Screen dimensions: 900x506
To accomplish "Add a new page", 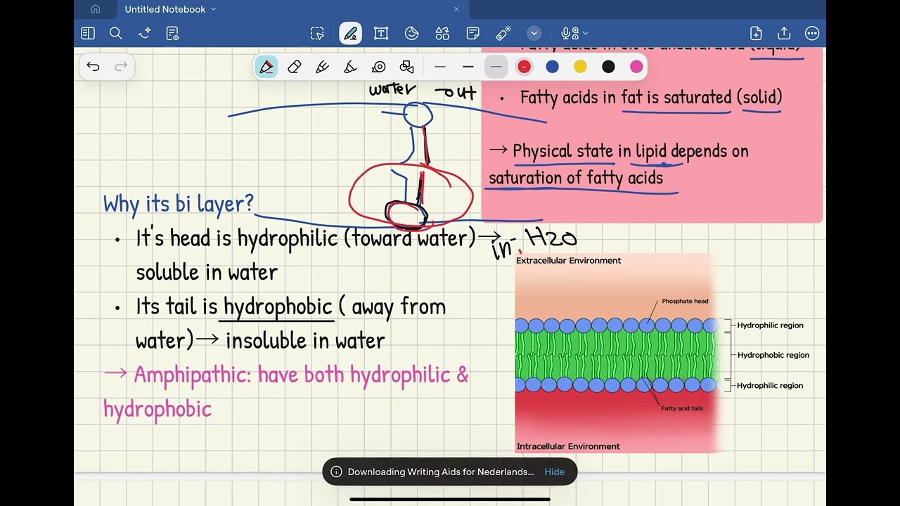I will tap(756, 33).
